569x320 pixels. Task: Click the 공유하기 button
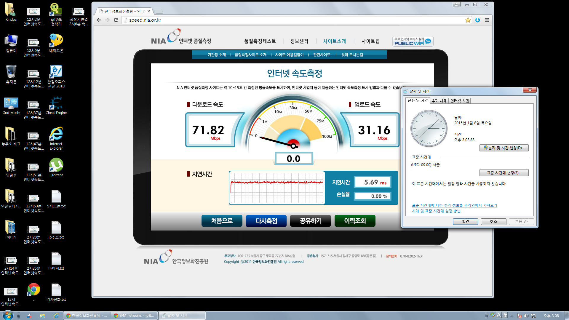click(310, 221)
